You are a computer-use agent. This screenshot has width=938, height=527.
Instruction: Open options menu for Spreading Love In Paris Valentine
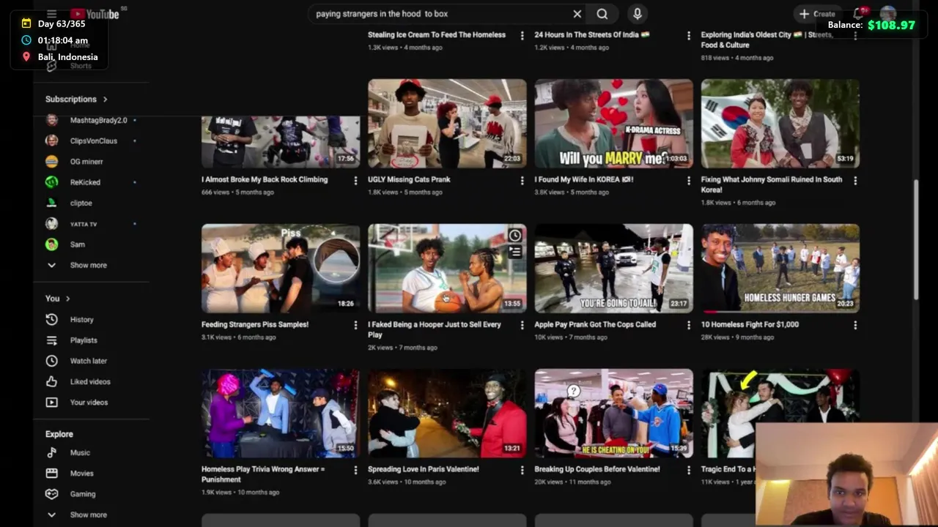click(522, 470)
